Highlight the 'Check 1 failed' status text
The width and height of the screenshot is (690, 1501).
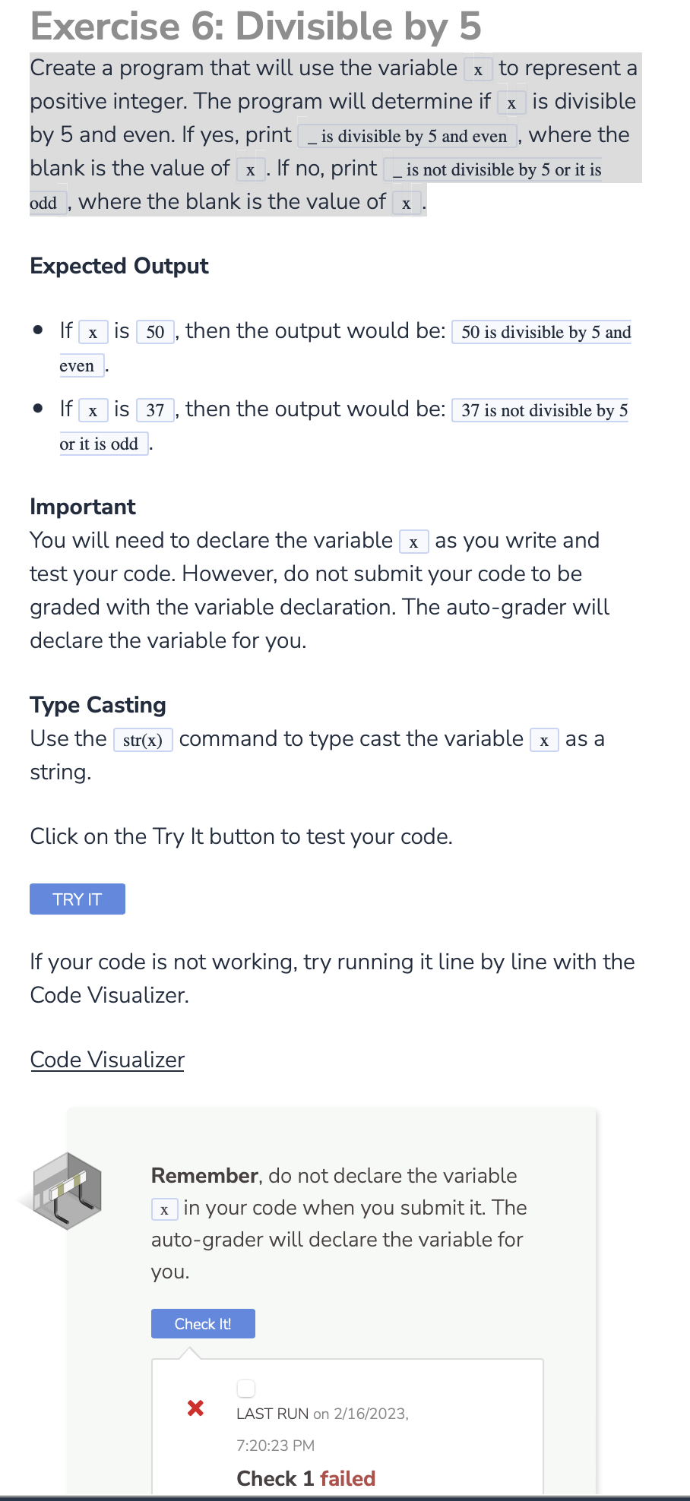306,1478
